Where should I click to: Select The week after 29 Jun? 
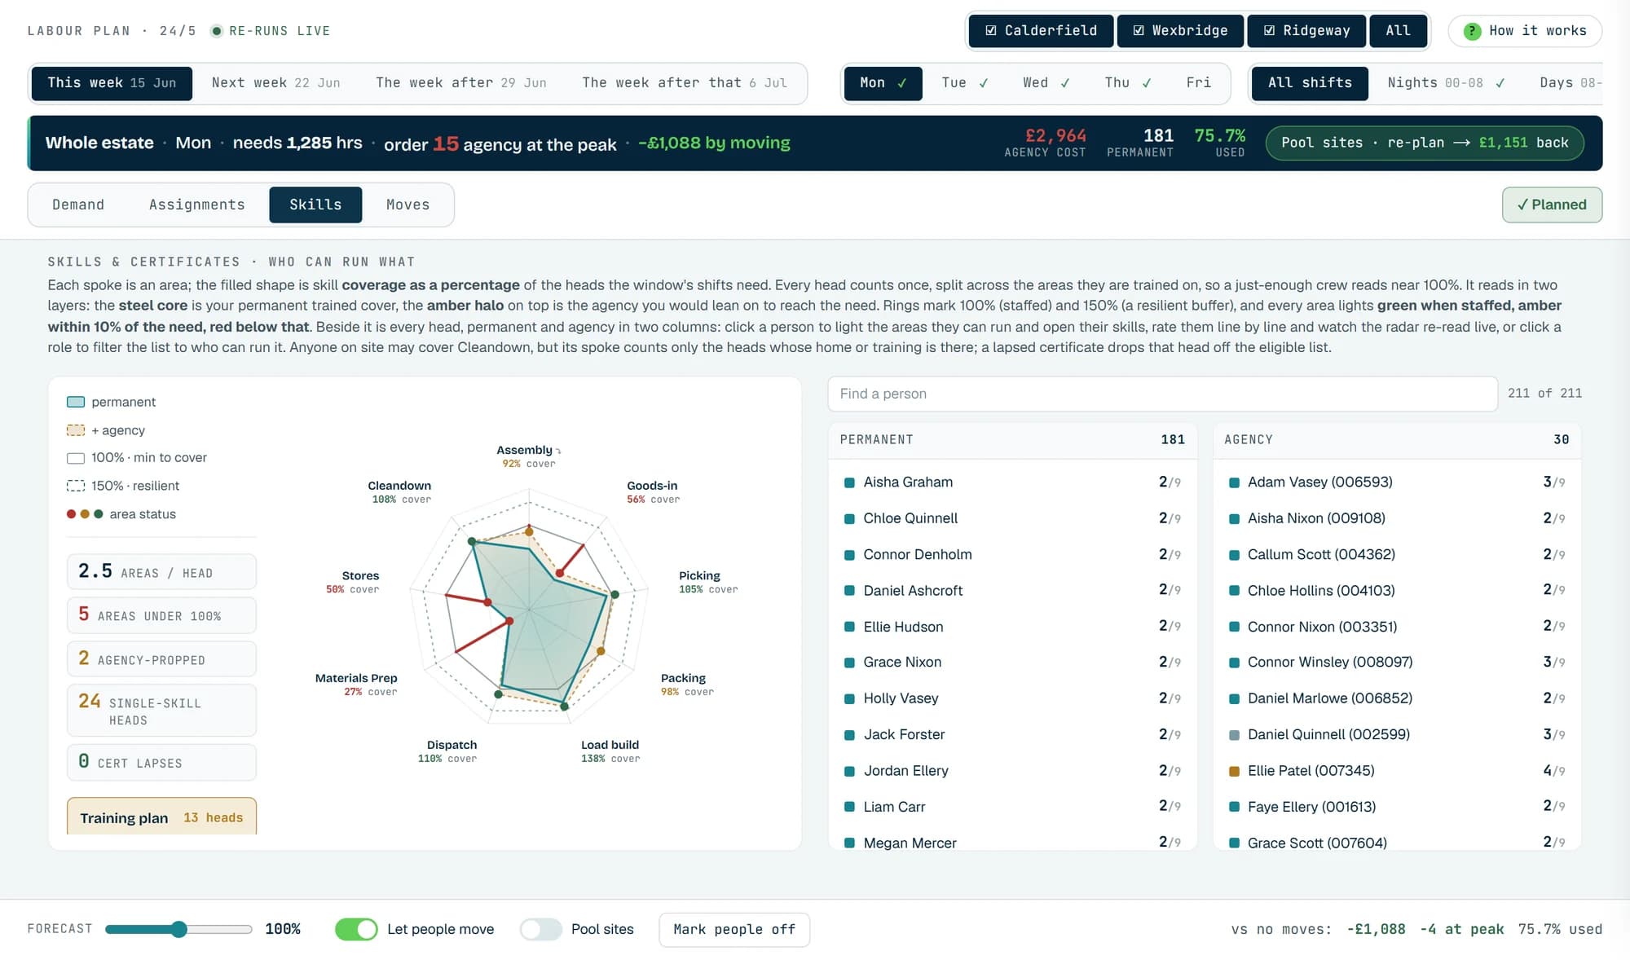(460, 83)
